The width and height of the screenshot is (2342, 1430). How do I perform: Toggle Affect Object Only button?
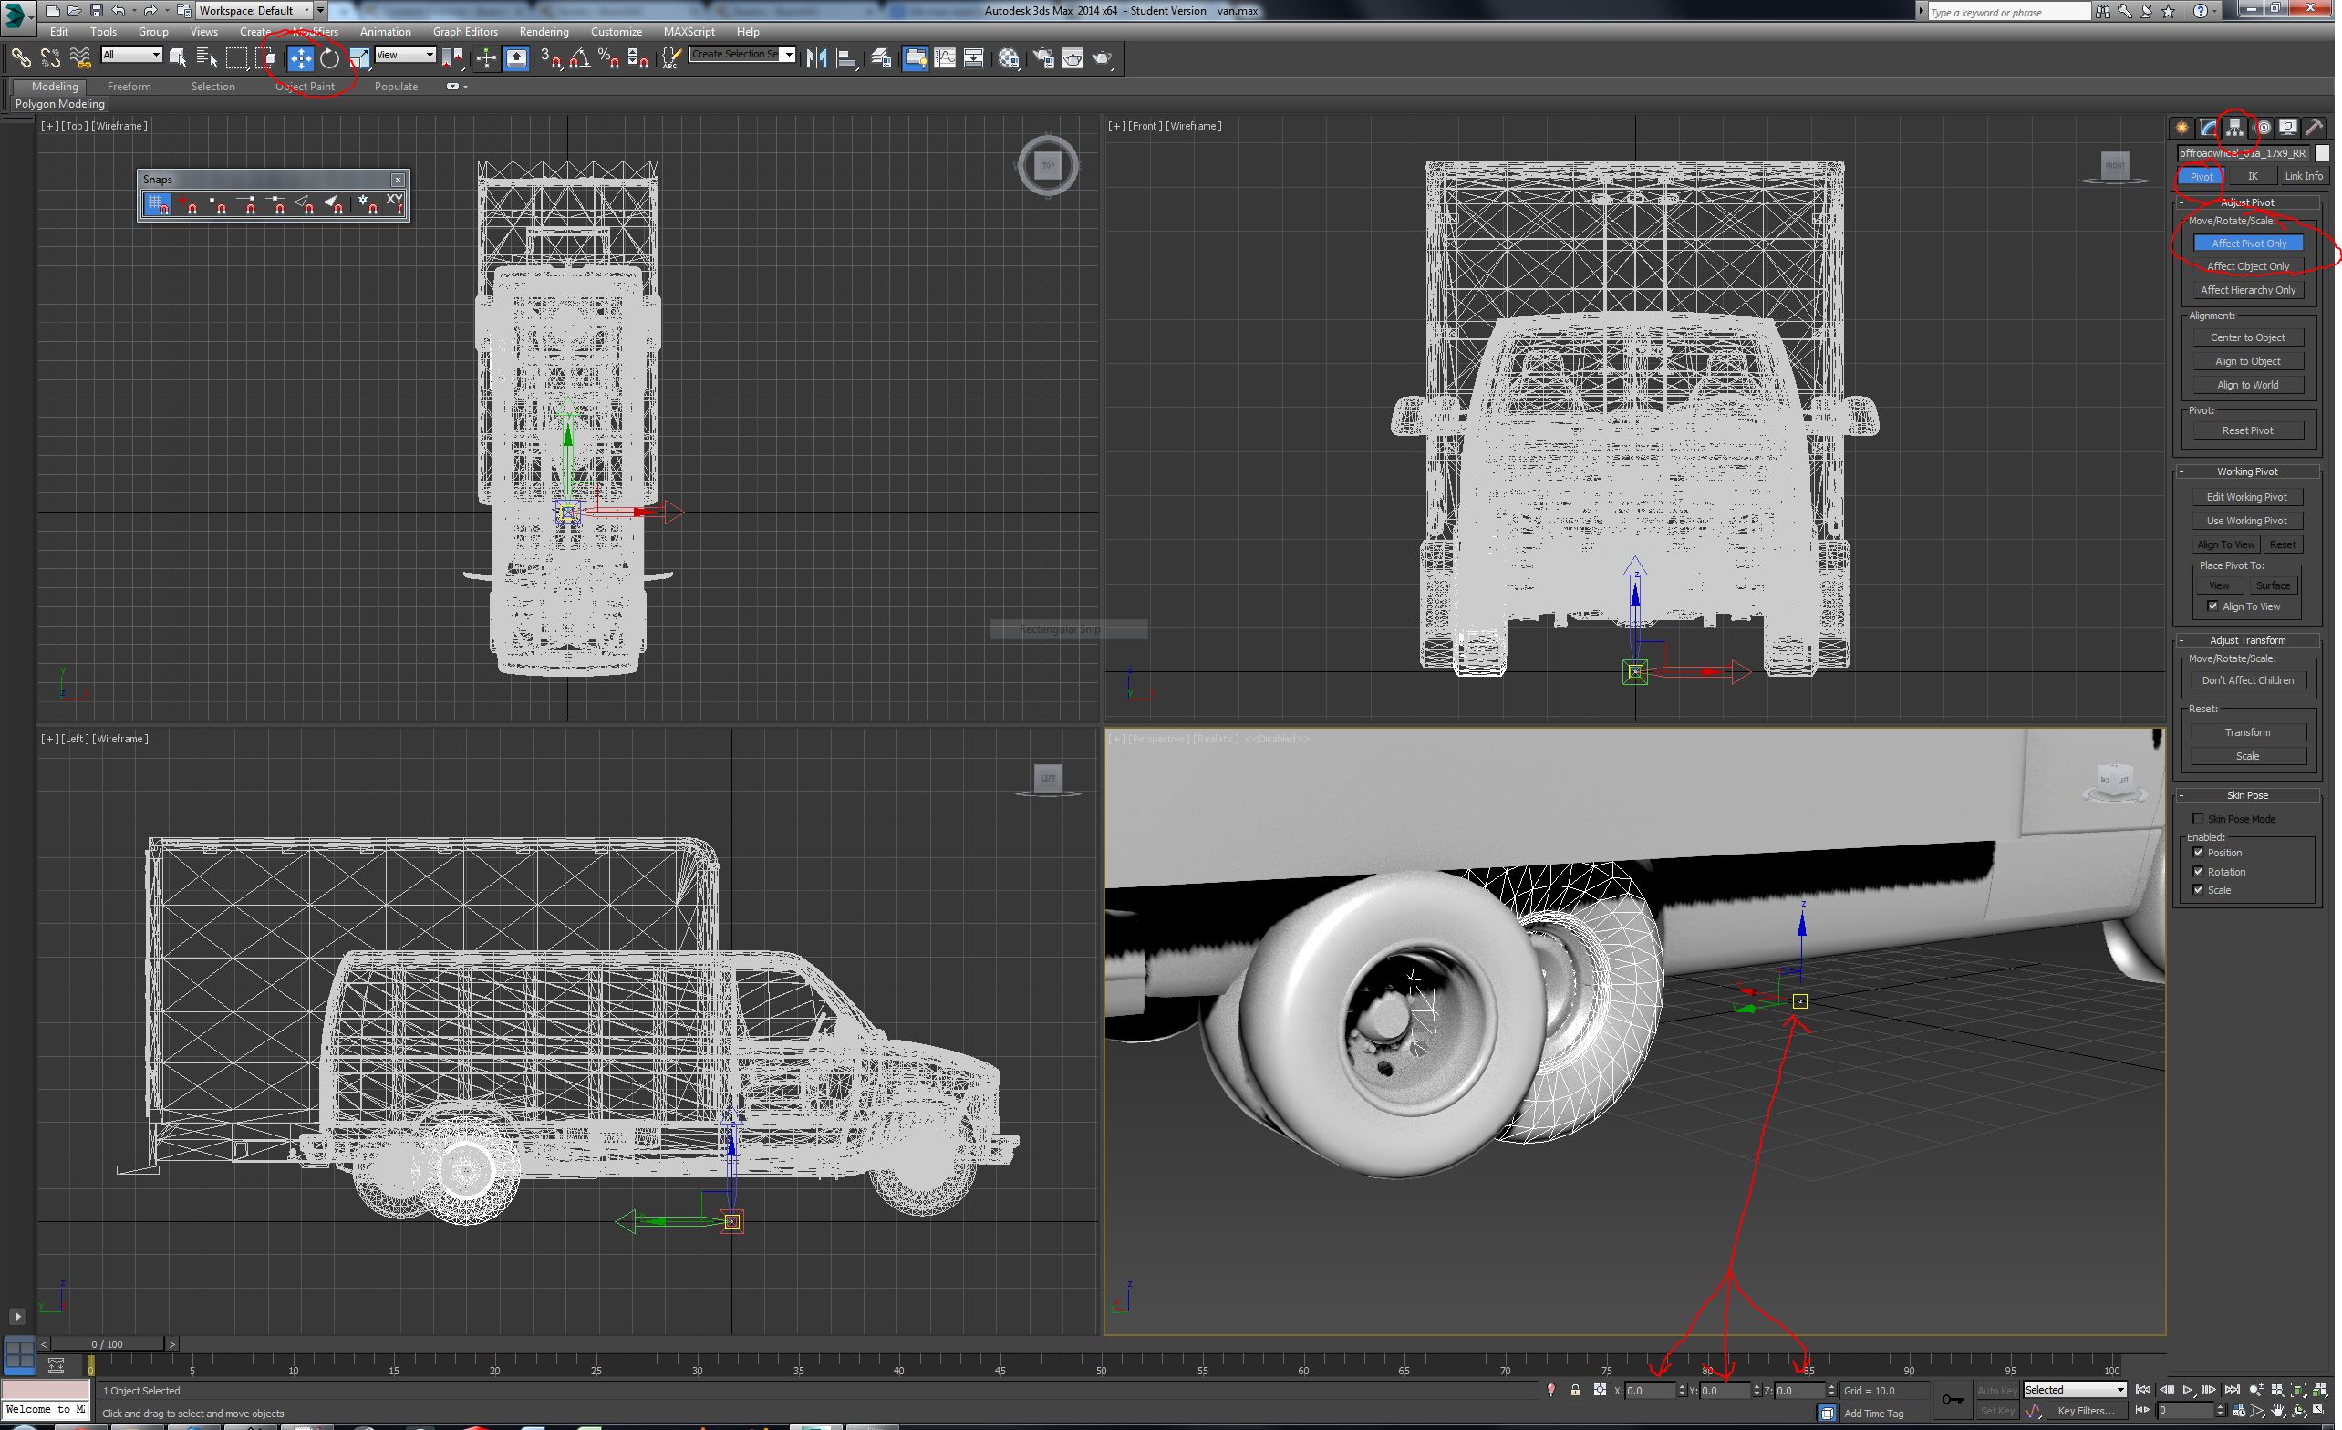pos(2248,266)
